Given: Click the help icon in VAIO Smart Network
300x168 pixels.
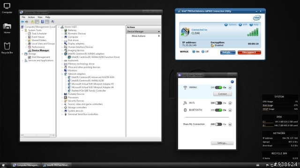Looking at the screenshot, I should point(232,82).
